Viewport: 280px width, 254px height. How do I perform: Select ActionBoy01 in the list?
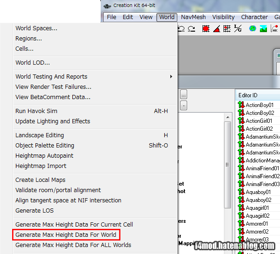coord(258,105)
